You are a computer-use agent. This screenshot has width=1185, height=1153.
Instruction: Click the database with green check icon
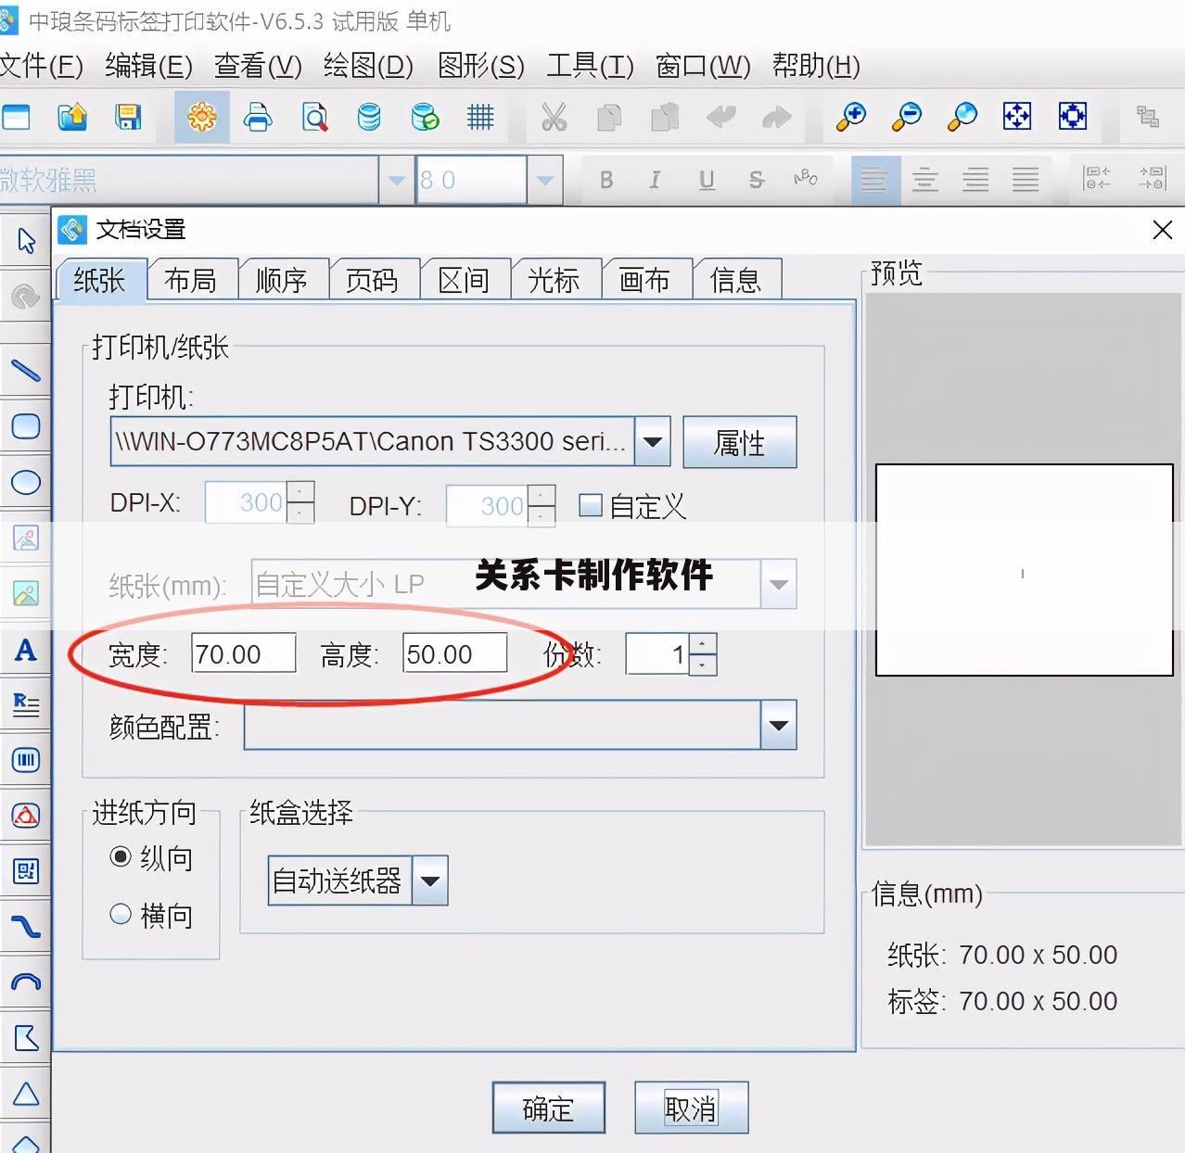tap(425, 118)
